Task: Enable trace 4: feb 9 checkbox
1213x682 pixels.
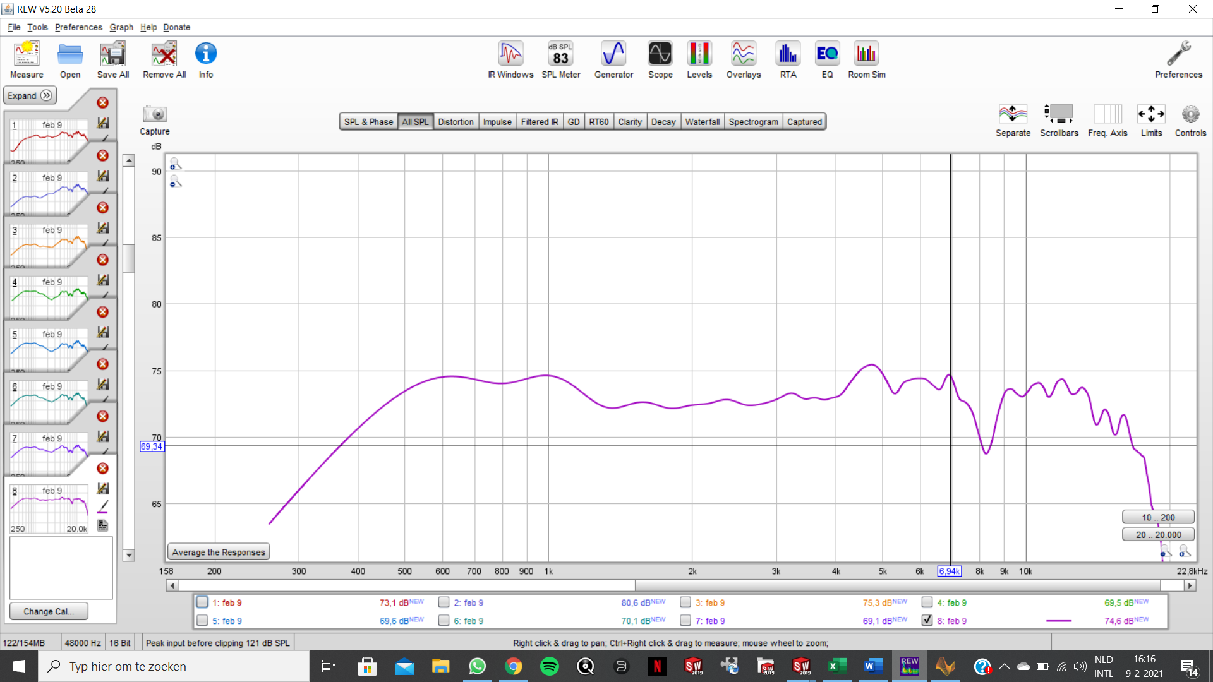Action: coord(927,602)
